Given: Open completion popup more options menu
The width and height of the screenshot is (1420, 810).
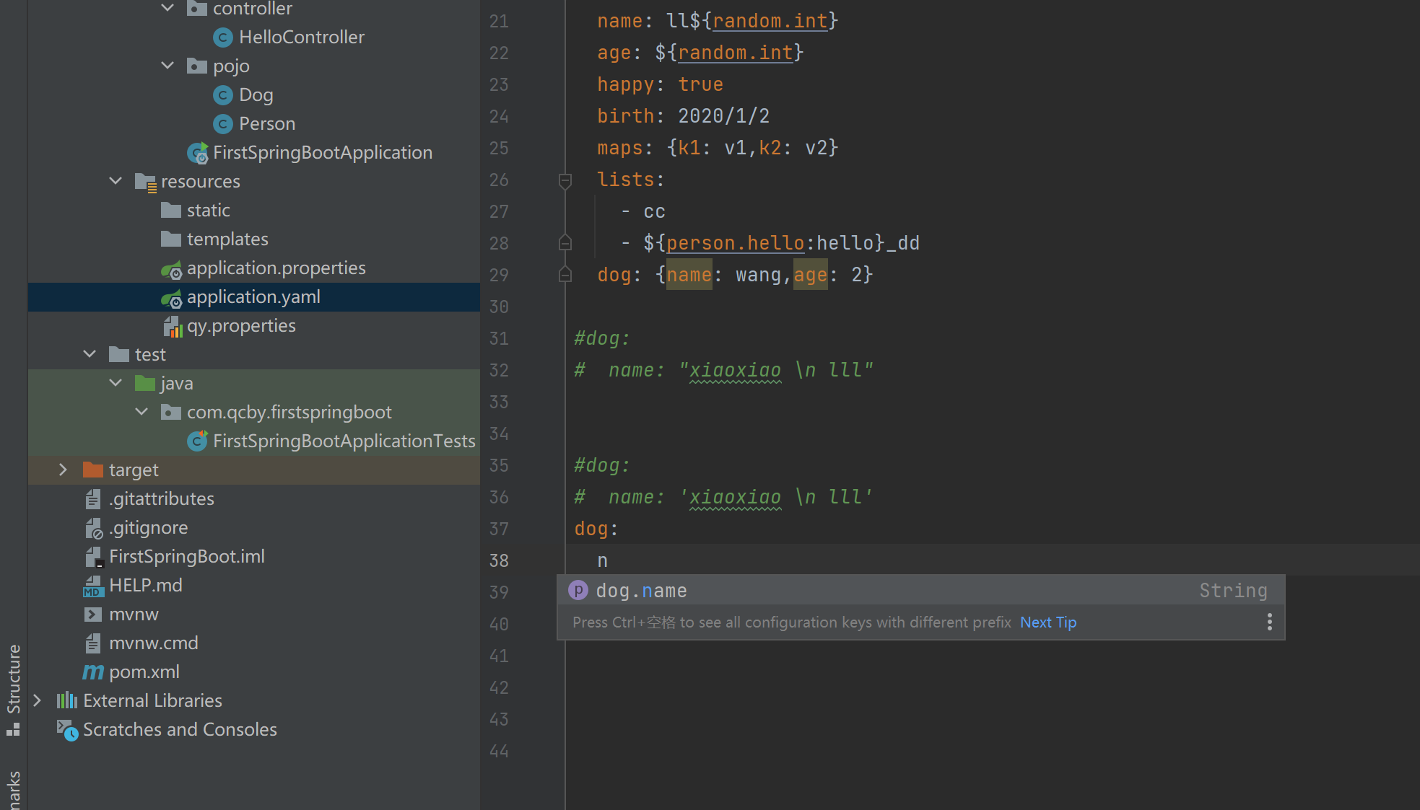Looking at the screenshot, I should (1269, 622).
